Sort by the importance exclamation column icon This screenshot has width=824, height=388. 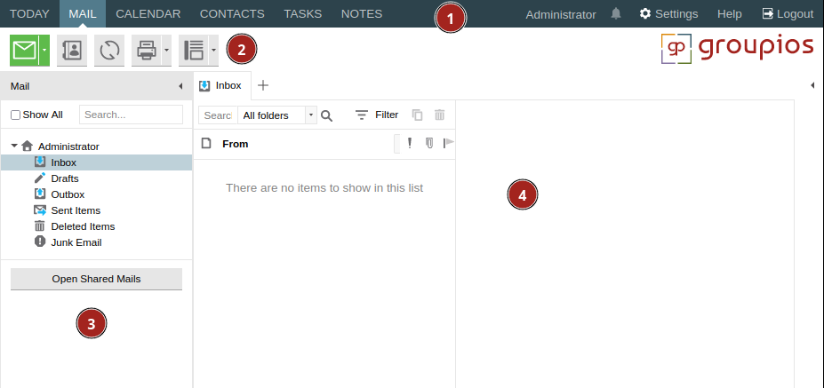410,143
